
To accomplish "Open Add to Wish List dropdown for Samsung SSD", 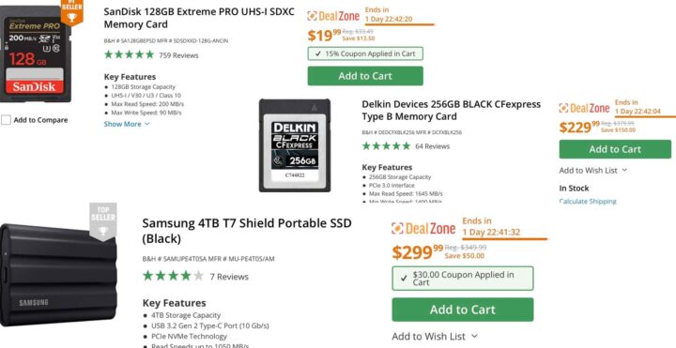I will [x=435, y=336].
